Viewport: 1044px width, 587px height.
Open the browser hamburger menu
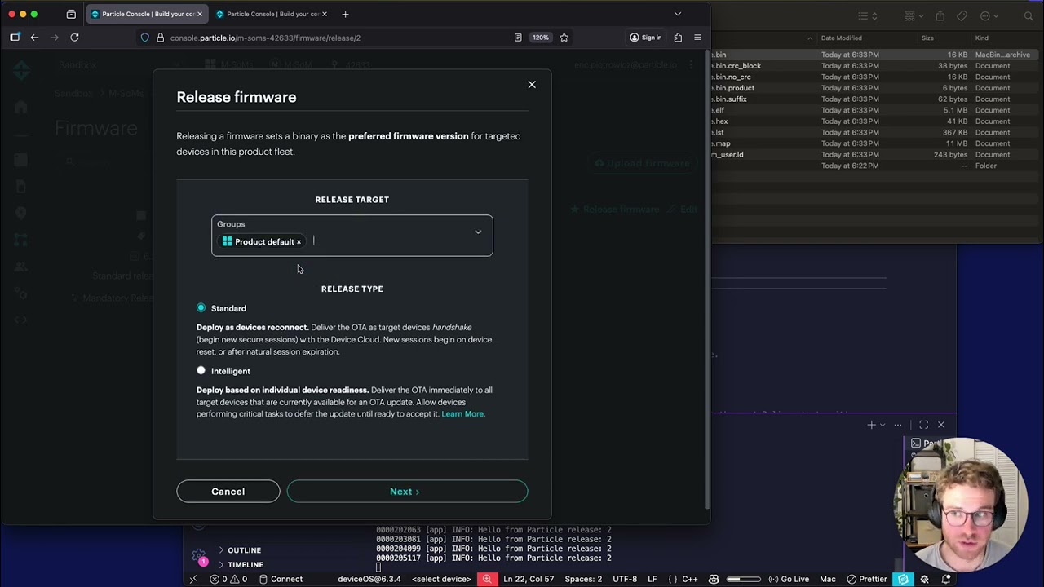(x=697, y=38)
